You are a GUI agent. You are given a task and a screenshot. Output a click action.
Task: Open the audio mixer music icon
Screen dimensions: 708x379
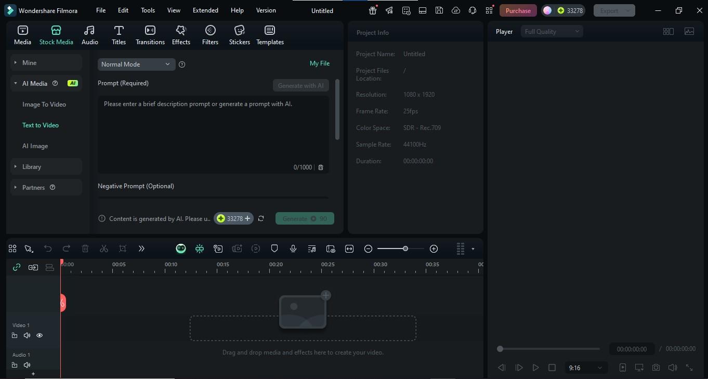point(312,249)
